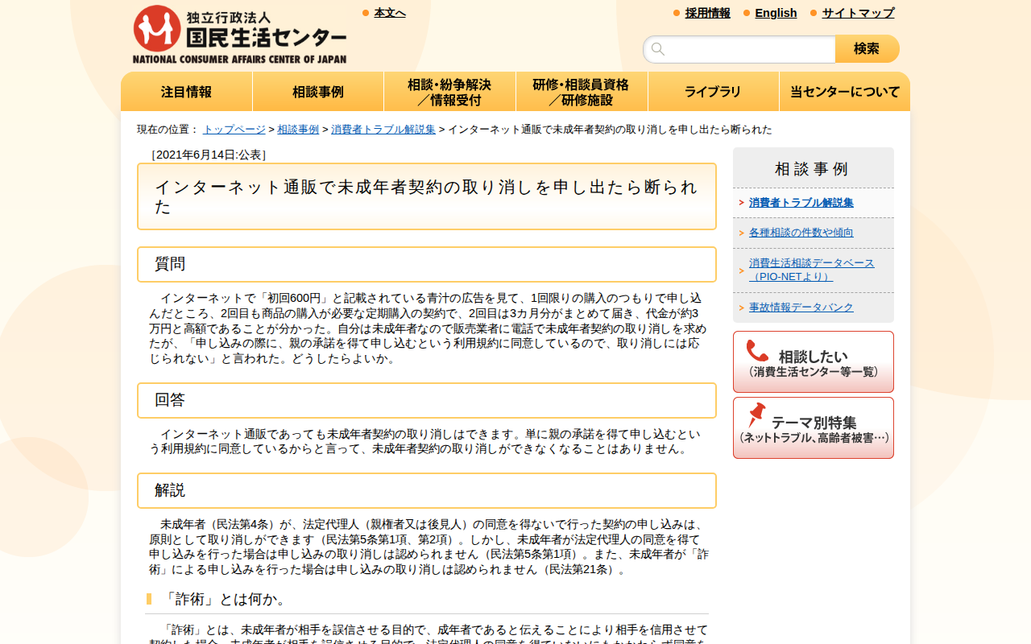1031x644 pixels.
Task: Open the ライブラリ navigation tab
Action: click(x=713, y=91)
